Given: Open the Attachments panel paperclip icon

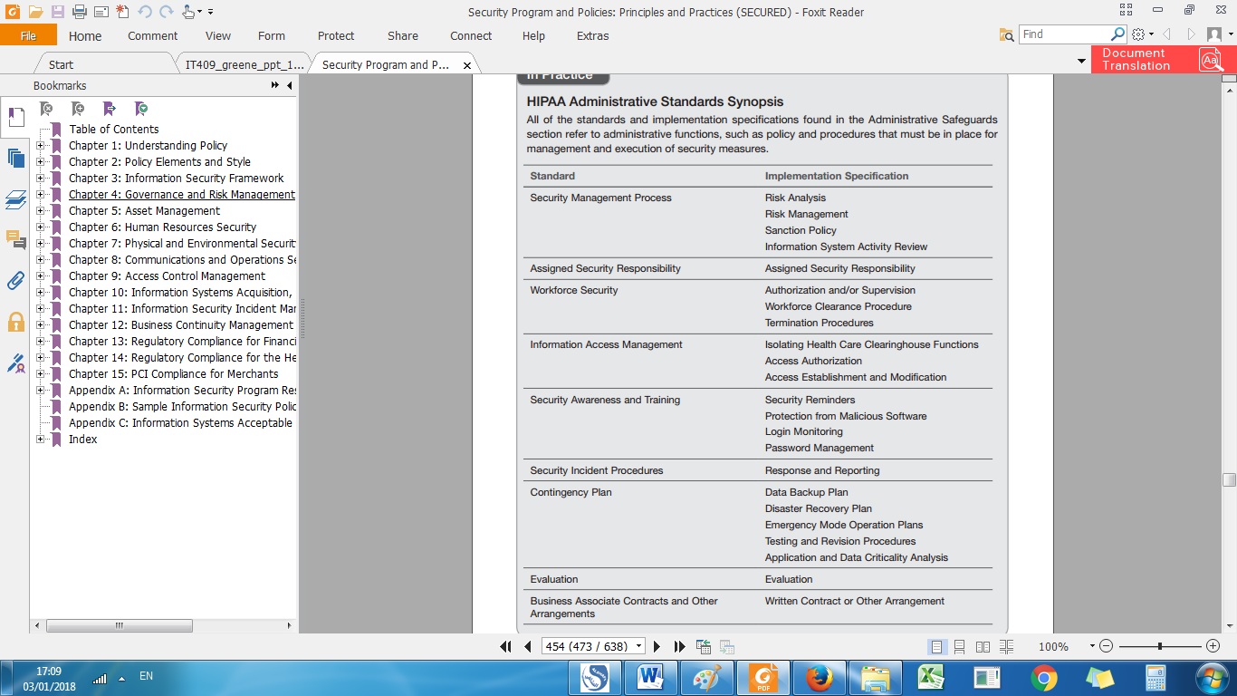Looking at the screenshot, I should coord(15,280).
